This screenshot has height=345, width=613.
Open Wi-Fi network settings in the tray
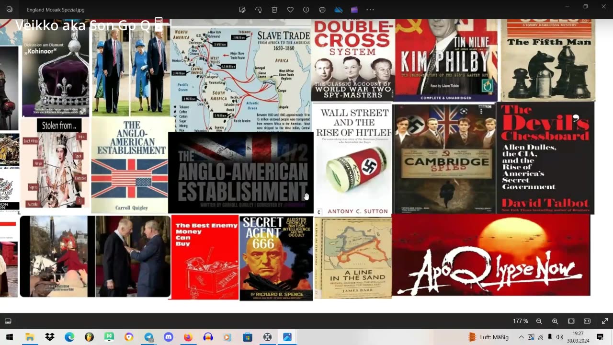click(541, 337)
